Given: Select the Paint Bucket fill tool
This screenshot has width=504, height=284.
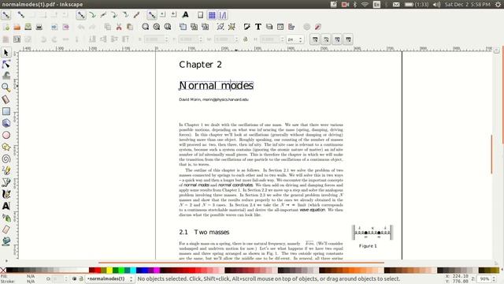Looking at the screenshot, I should [6, 241].
